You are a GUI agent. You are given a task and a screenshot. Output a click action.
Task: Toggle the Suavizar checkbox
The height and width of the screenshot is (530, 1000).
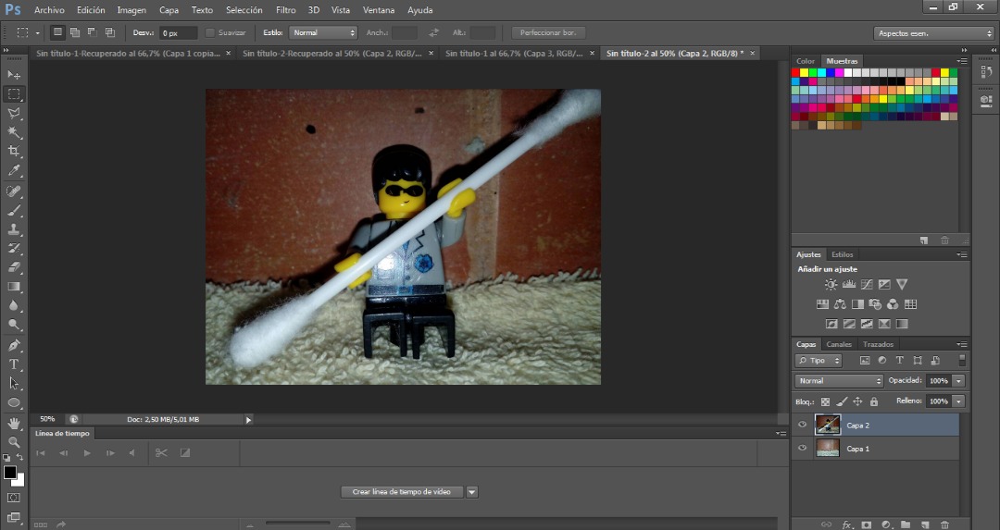pos(209,33)
